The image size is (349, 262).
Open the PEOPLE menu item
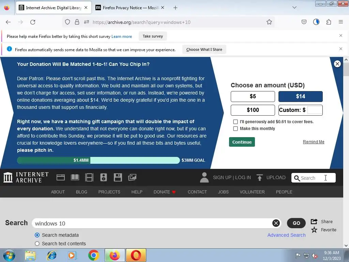(284, 192)
